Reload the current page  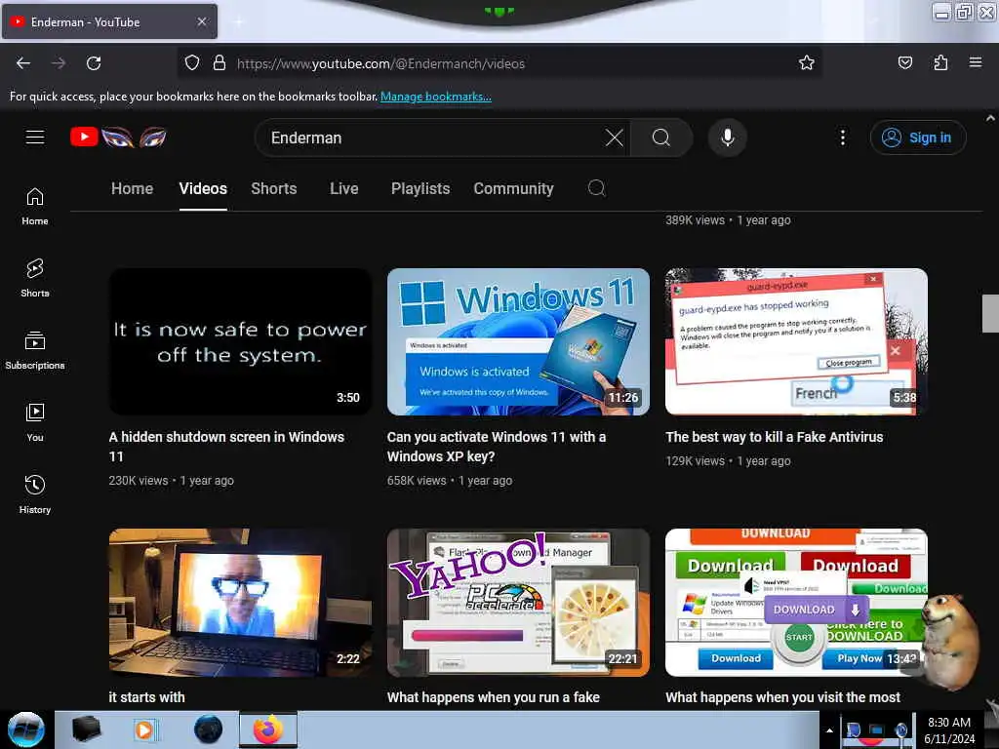[x=94, y=63]
